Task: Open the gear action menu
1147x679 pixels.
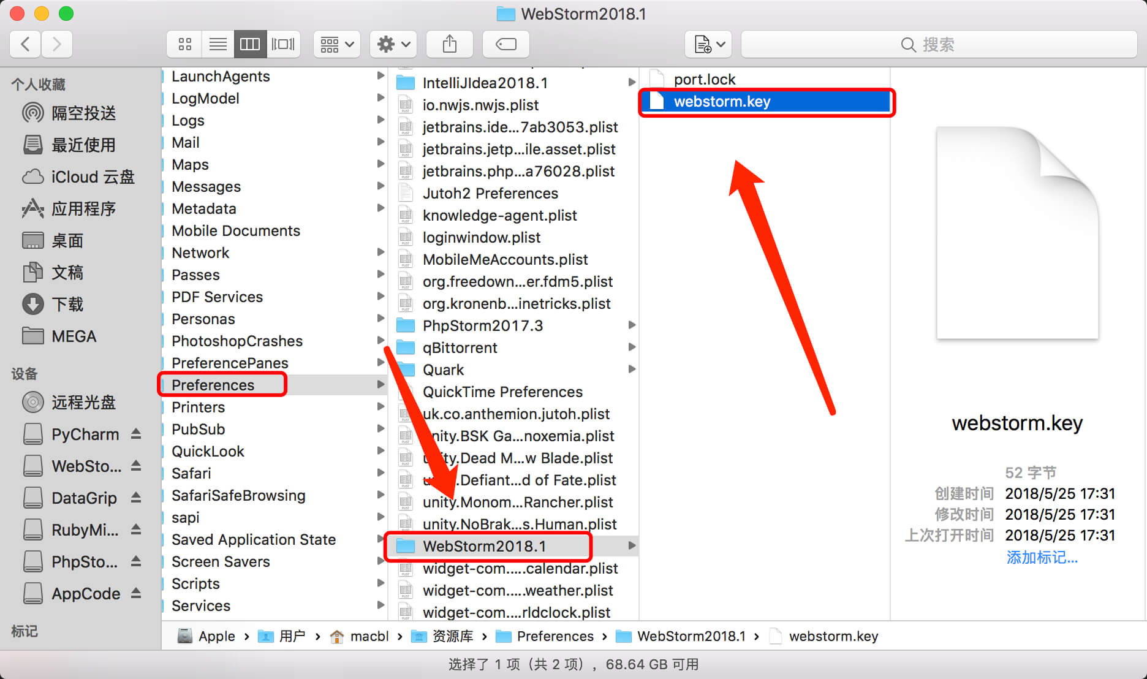Action: [x=393, y=44]
